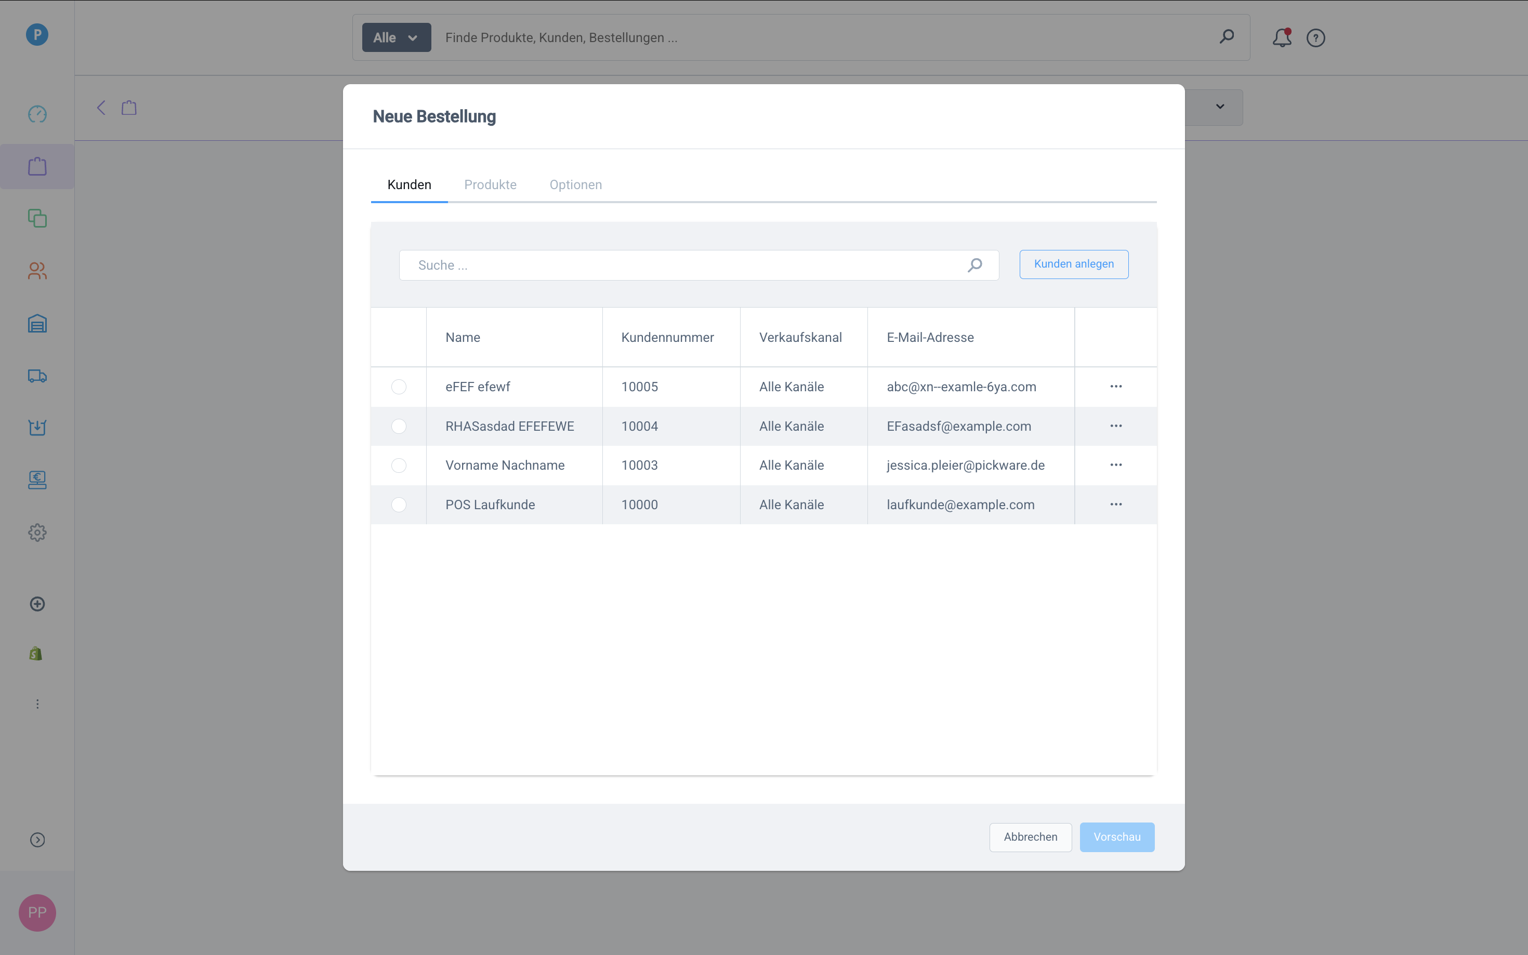Expand the sidebar via bottom arrow icon

click(37, 840)
